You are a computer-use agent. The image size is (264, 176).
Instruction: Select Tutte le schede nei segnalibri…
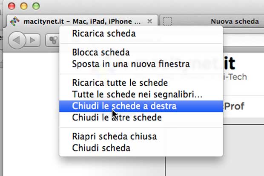[137, 94]
